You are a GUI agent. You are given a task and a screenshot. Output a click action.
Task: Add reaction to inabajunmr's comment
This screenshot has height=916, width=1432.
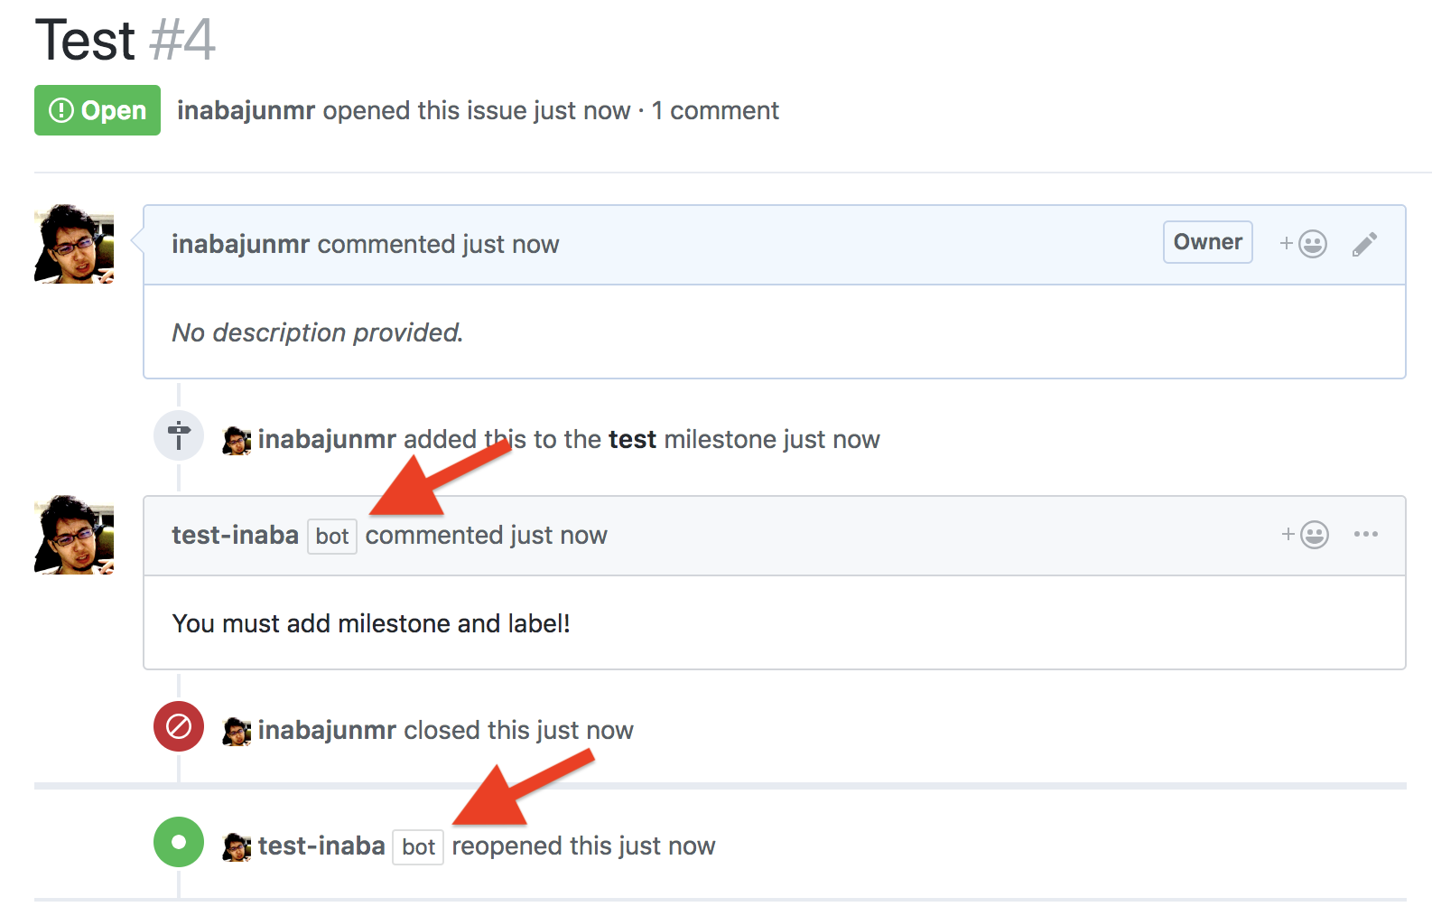1303,244
